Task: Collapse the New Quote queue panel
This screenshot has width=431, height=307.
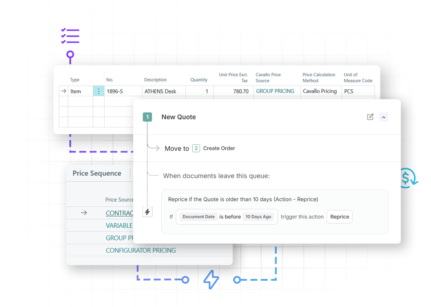Action: [x=384, y=117]
